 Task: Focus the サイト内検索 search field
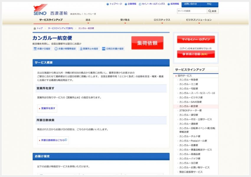[x=192, y=11]
